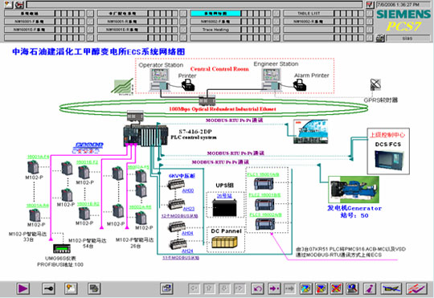Open the TABLE LIST area

(309, 14)
